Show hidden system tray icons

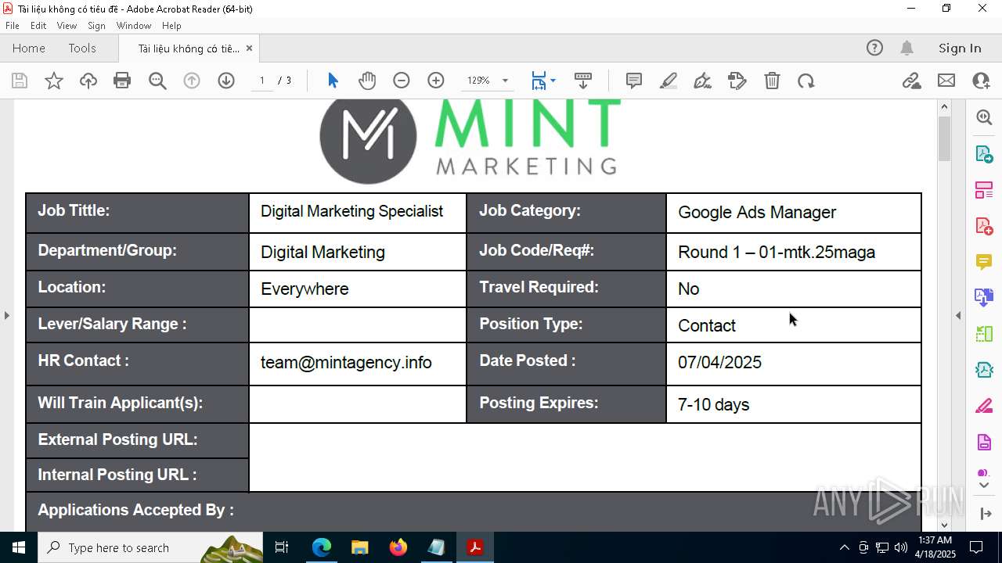844,547
